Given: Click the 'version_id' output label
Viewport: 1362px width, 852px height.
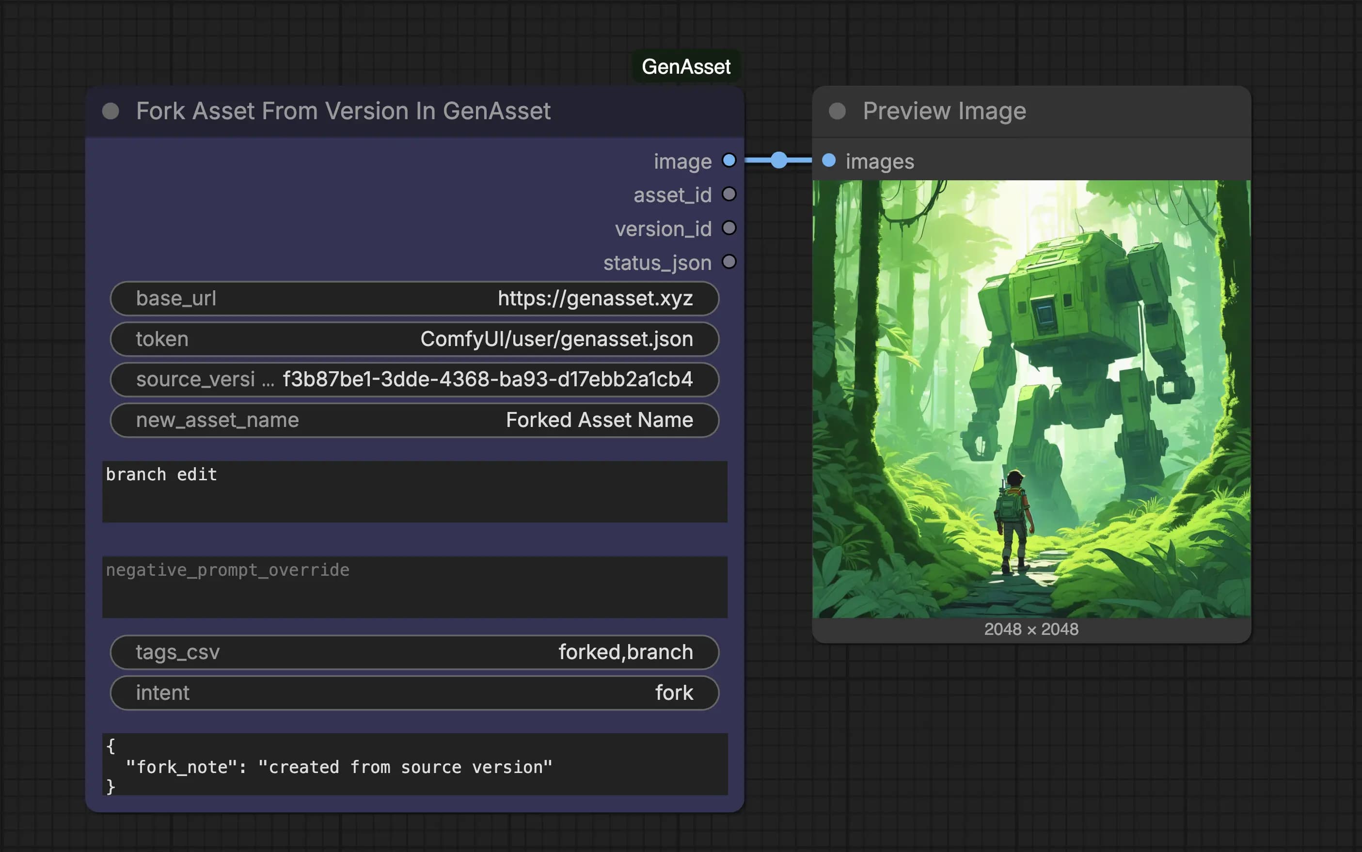Looking at the screenshot, I should [x=663, y=229].
